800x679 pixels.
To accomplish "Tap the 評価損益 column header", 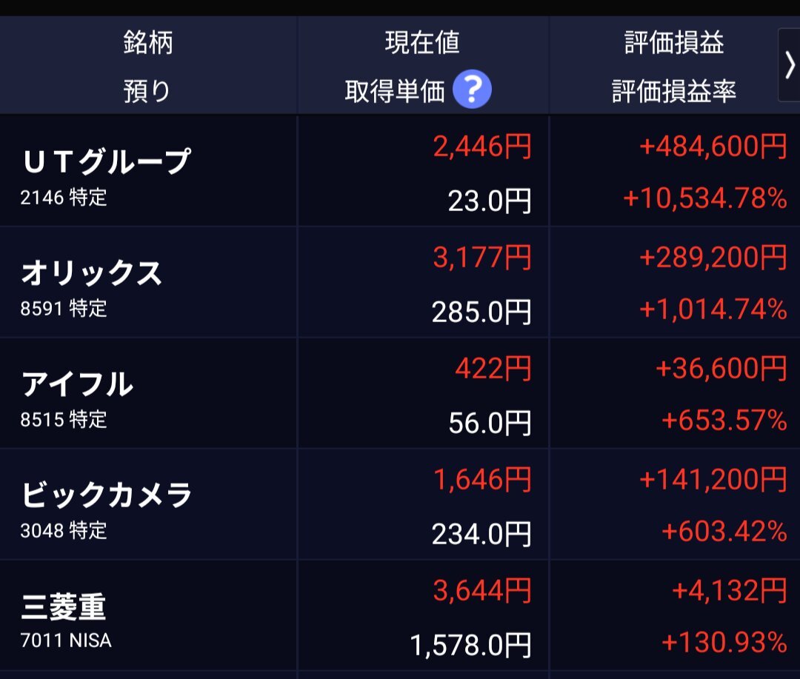I will click(x=674, y=41).
